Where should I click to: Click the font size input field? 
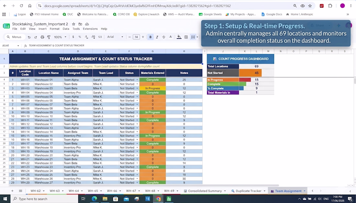tap(136, 37)
